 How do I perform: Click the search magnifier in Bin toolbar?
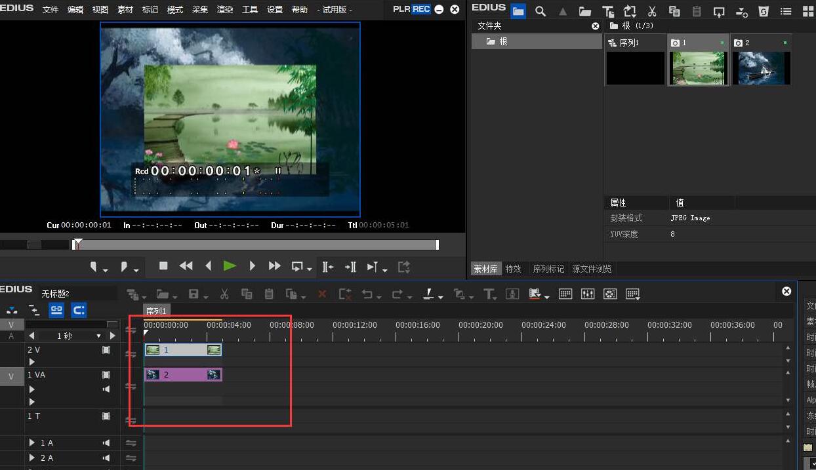point(541,11)
